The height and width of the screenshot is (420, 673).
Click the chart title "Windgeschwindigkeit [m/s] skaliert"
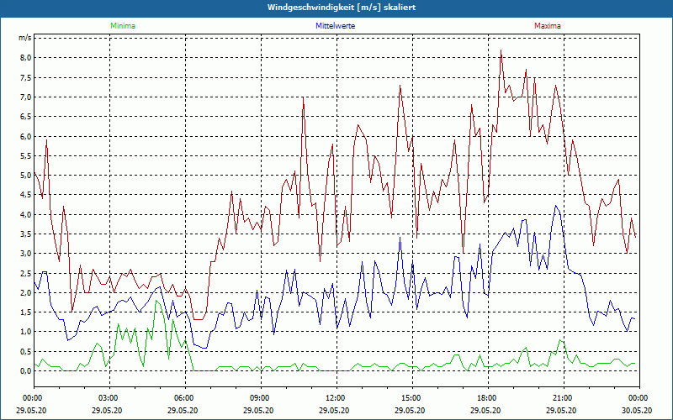336,7
